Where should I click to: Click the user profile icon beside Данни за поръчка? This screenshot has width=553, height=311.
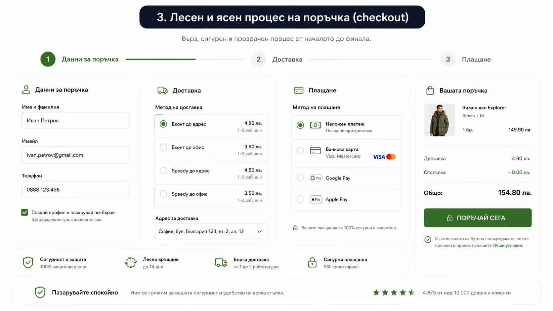26,90
